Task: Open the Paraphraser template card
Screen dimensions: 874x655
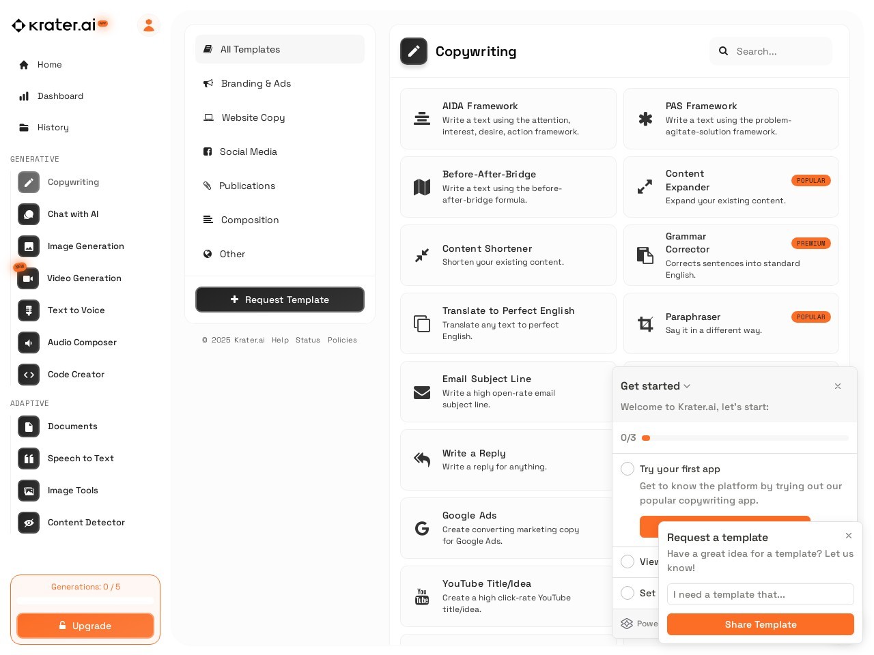Action: click(x=731, y=323)
